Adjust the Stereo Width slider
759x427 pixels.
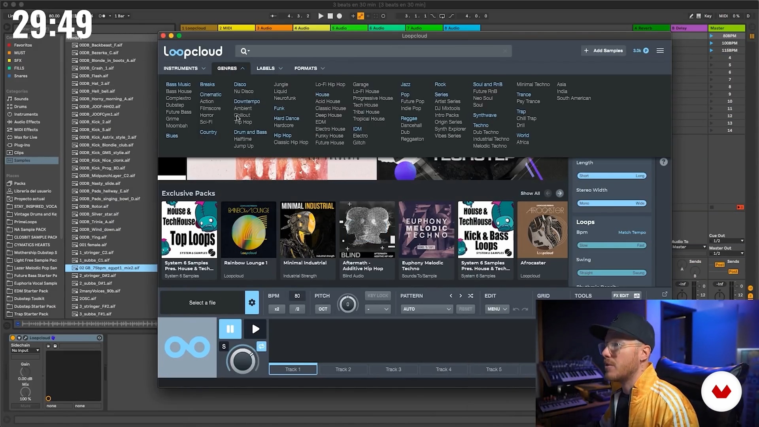click(x=612, y=204)
